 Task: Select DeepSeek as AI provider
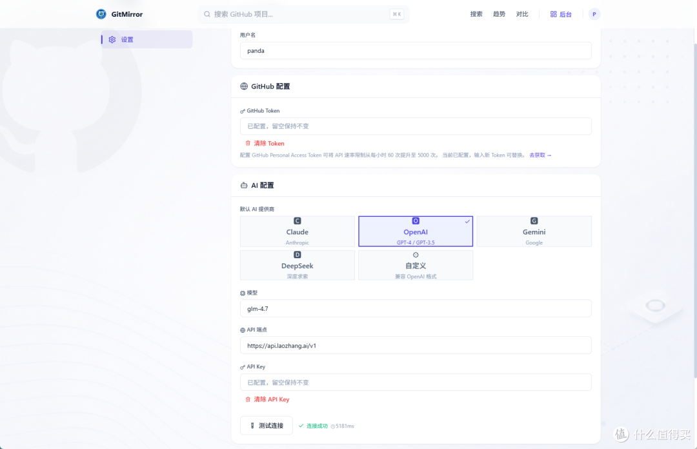coord(298,265)
